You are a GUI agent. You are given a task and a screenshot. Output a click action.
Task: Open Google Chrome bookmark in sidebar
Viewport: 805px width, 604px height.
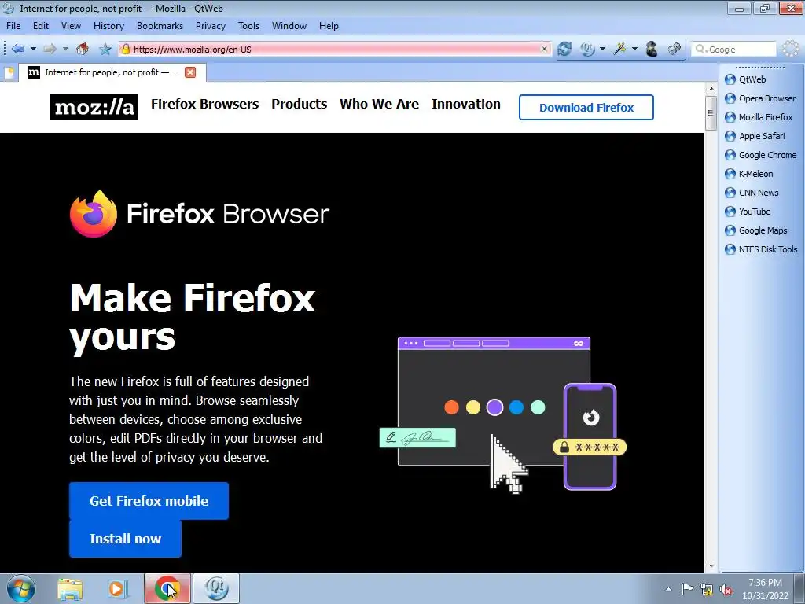(x=760, y=155)
